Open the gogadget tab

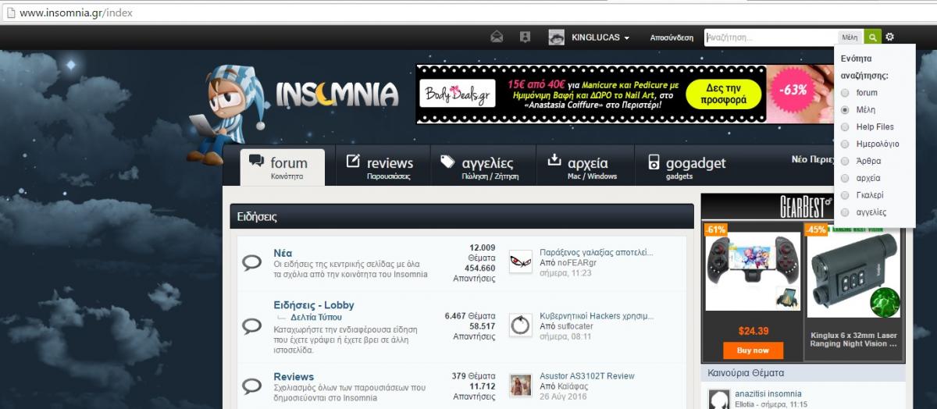(688, 165)
